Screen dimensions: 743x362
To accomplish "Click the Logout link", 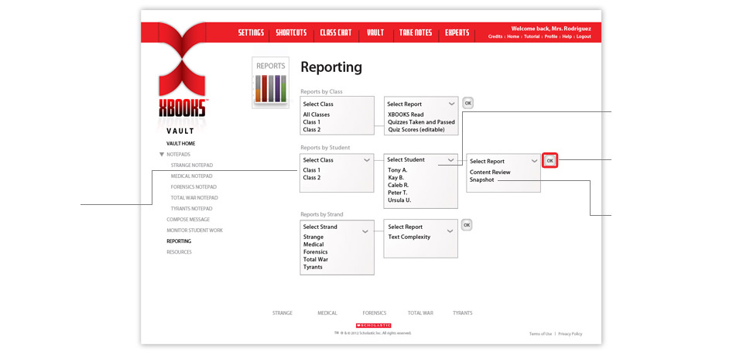I will [583, 36].
